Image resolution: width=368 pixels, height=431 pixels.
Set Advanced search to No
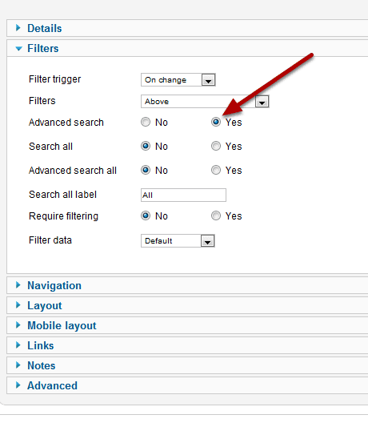coord(146,122)
